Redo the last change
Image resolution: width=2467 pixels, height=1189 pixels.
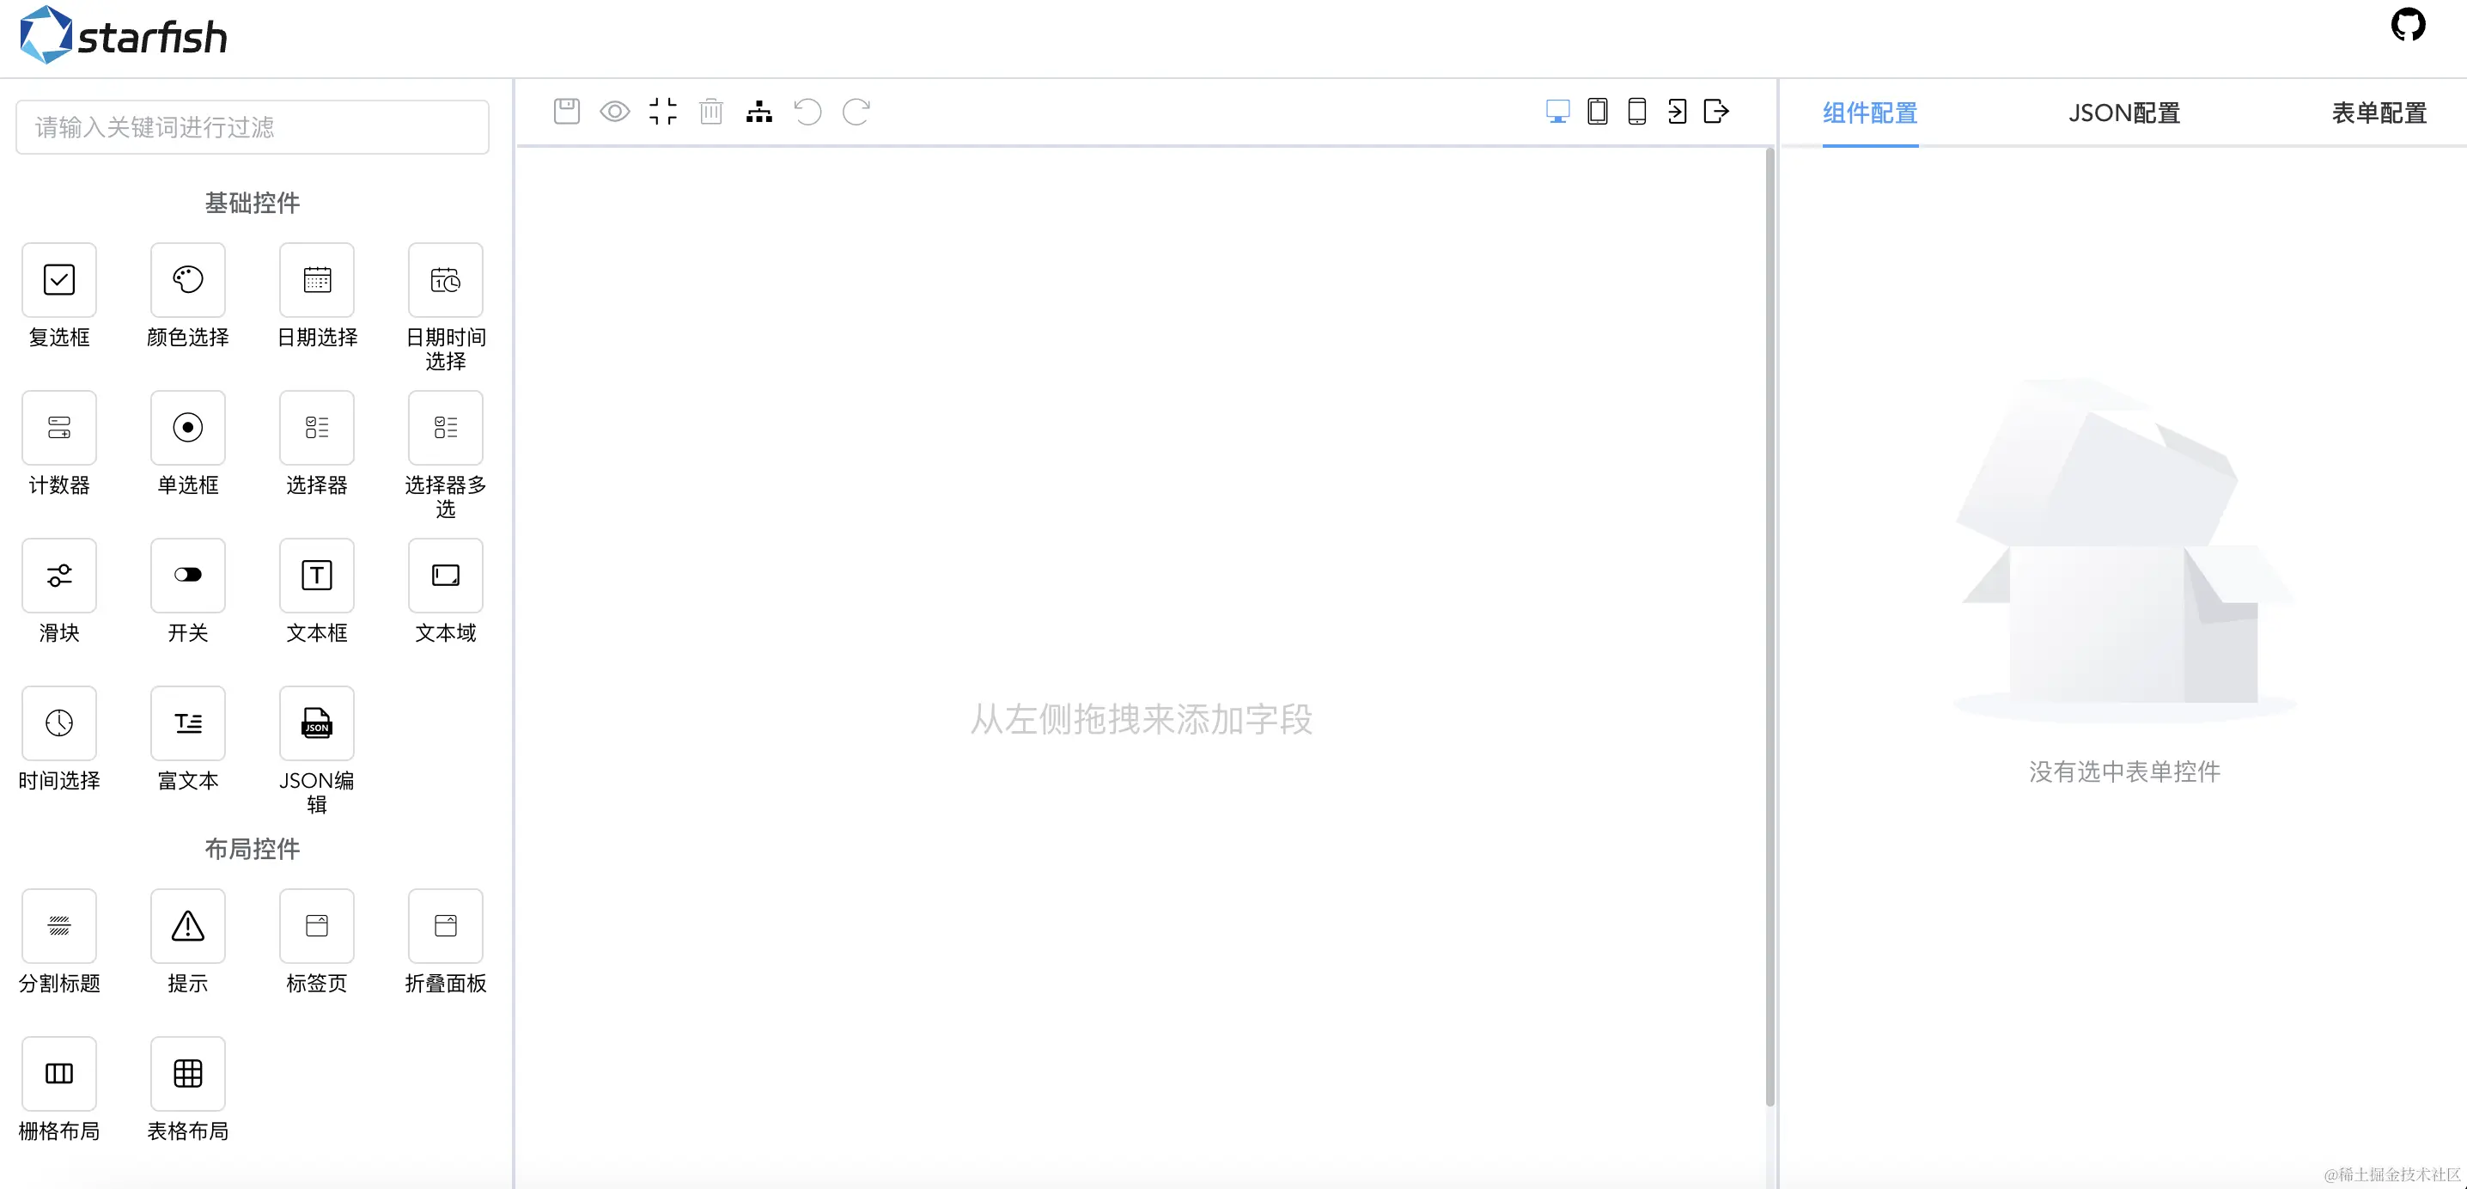(856, 112)
